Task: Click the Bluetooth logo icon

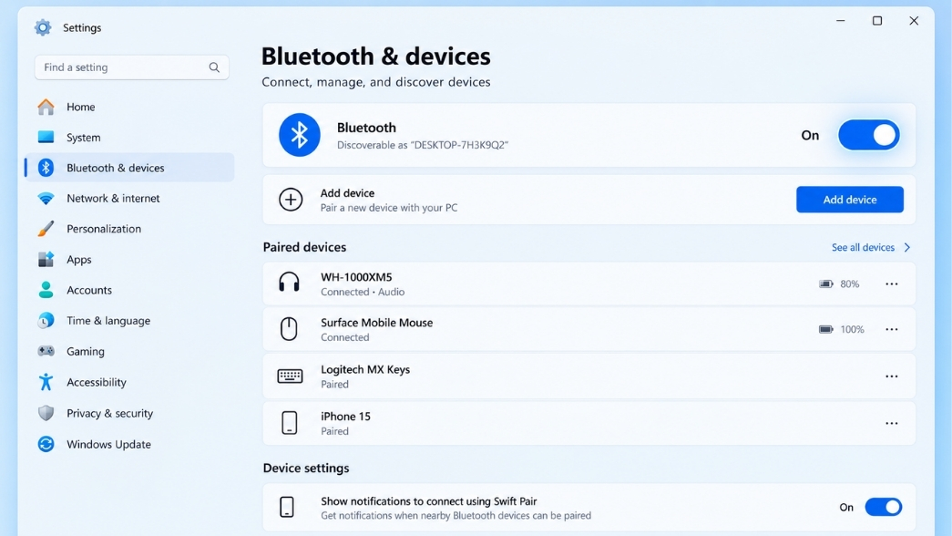Action: click(300, 135)
